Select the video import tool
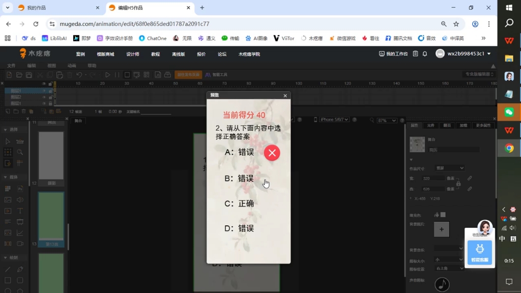This screenshot has width=521, height=293. point(8,211)
